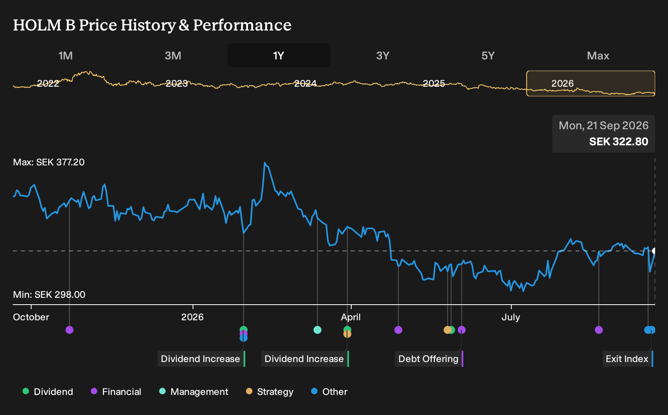Click the purple Financial dot above Debt Offering
The height and width of the screenshot is (415, 668).
pyautogui.click(x=462, y=330)
